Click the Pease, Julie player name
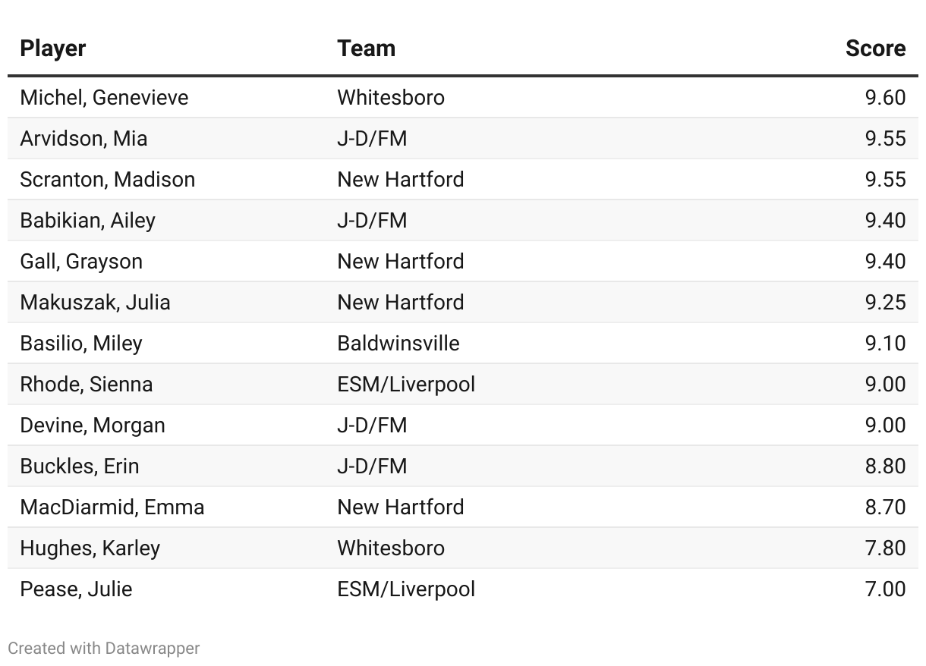The height and width of the screenshot is (666, 926). pos(76,589)
